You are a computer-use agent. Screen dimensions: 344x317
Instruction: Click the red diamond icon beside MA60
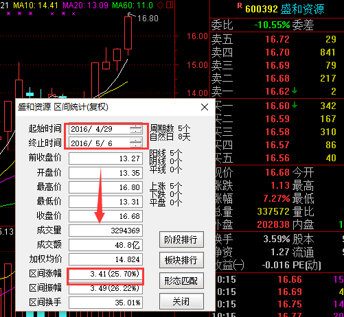[x=160, y=5]
